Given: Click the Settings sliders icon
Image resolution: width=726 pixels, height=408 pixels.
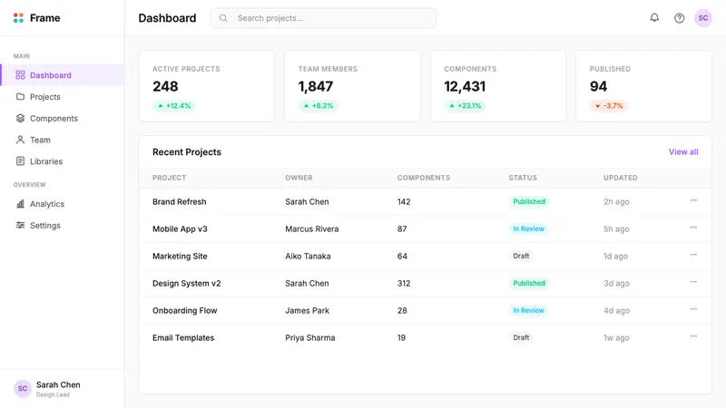Looking at the screenshot, I should point(20,225).
